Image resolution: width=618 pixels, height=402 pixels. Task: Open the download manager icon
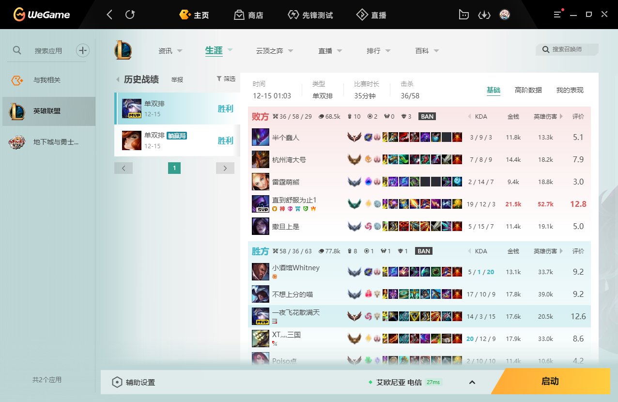[x=484, y=15]
